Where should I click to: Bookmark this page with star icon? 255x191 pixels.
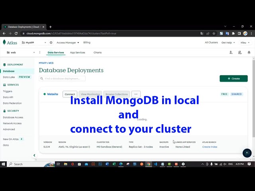click(x=214, y=33)
